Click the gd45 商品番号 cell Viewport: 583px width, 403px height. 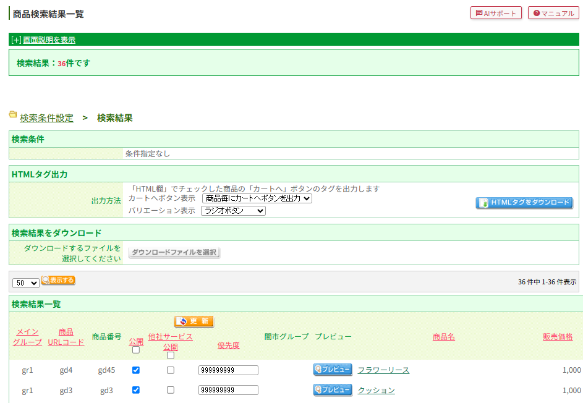107,370
